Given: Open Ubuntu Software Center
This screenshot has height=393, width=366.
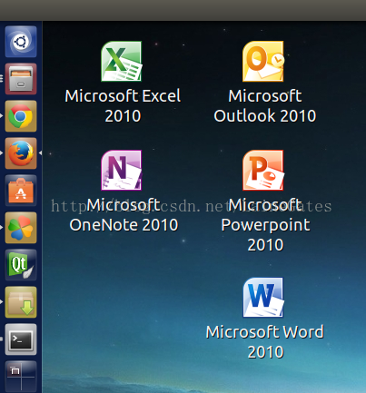Looking at the screenshot, I should pyautogui.click(x=21, y=191).
